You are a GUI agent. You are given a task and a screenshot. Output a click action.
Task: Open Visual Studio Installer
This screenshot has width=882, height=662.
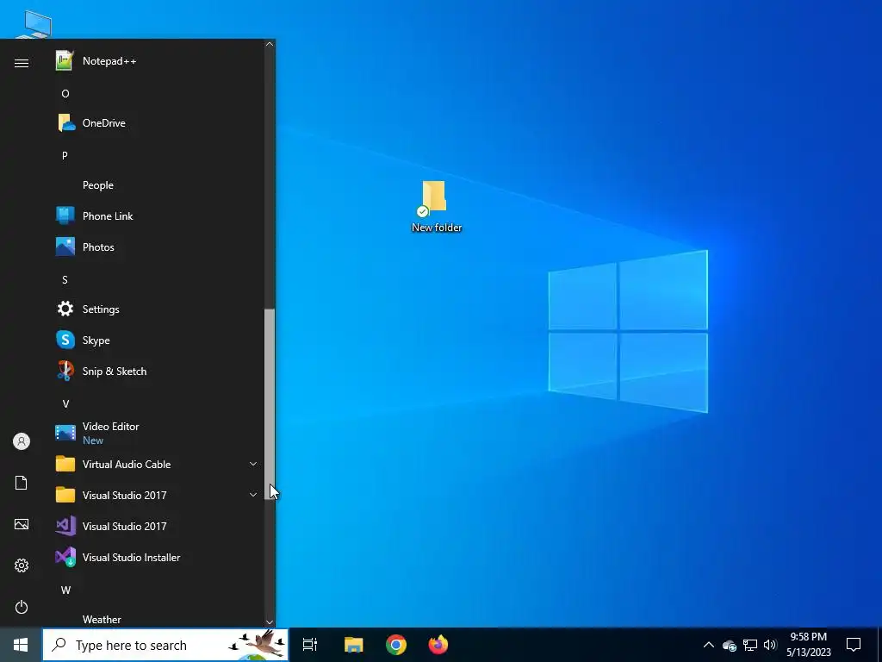click(x=158, y=558)
